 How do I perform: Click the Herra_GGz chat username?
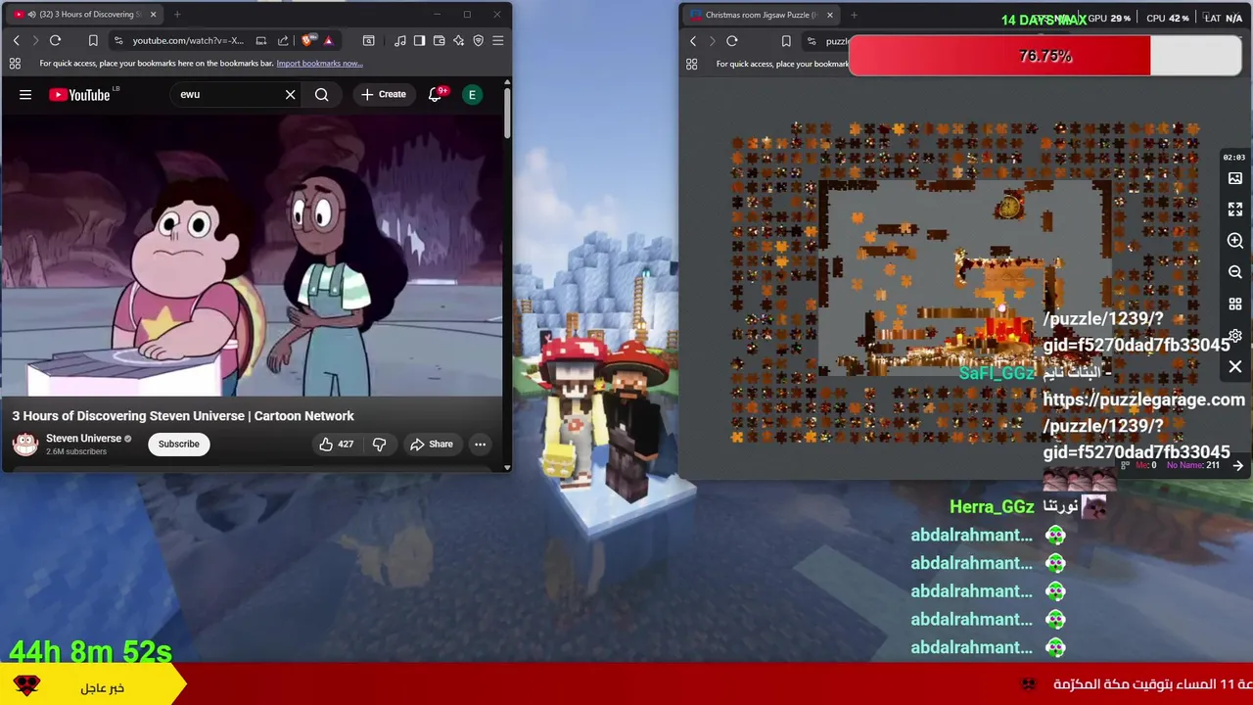(992, 506)
